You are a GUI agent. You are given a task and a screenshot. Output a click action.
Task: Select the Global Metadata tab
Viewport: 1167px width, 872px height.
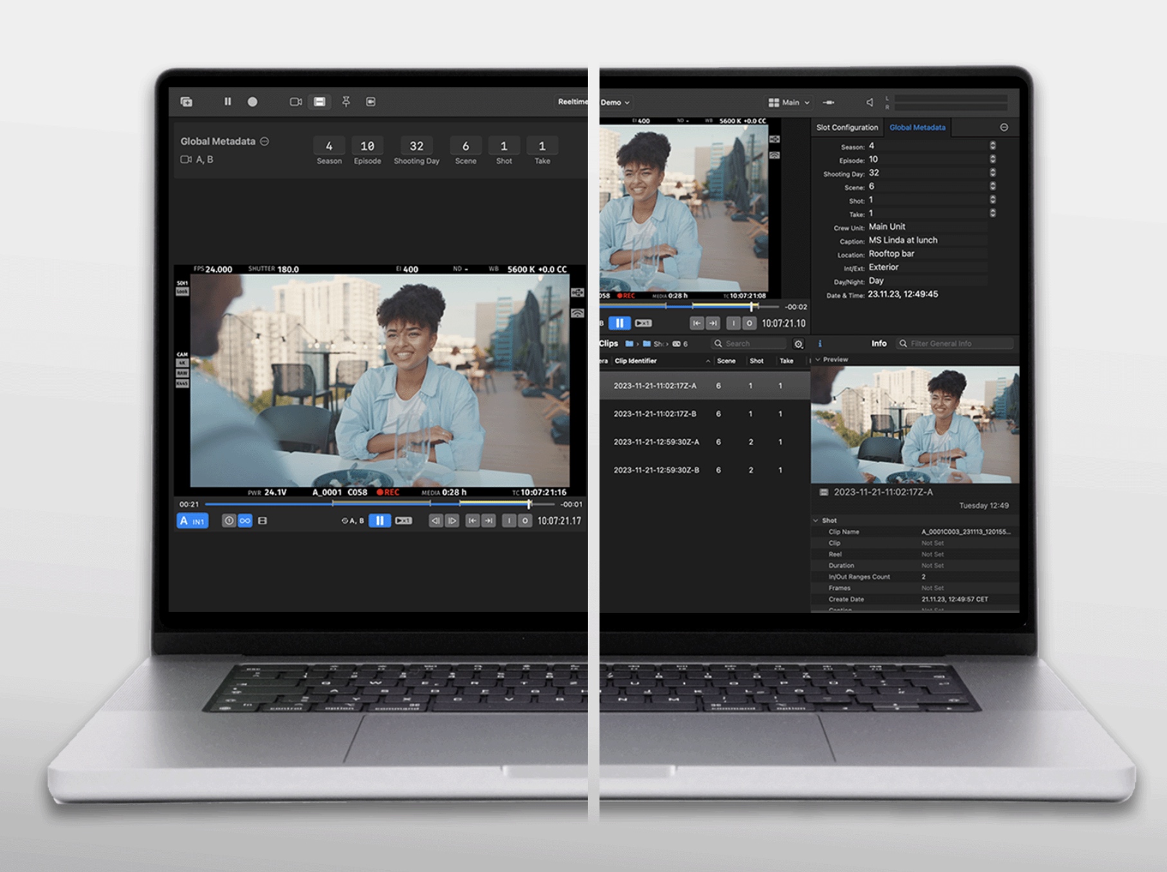point(917,127)
